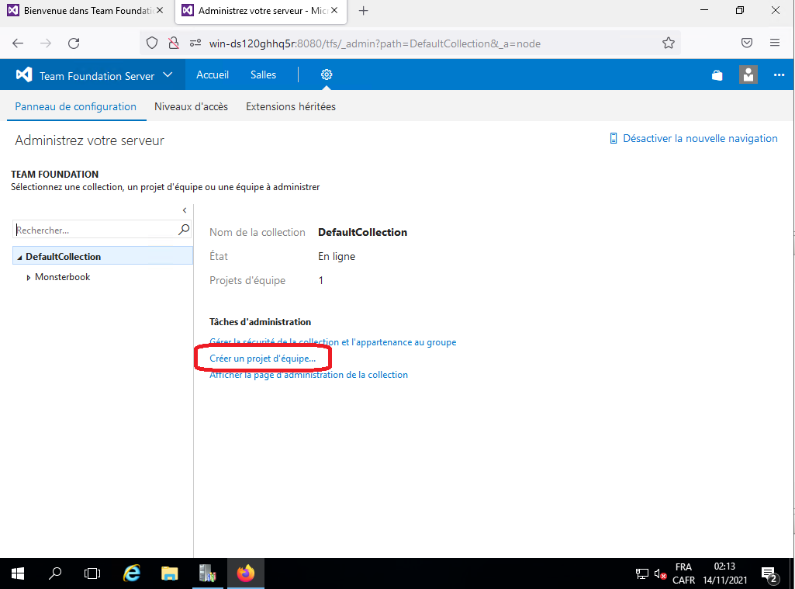Launch Internet Explorer from the taskbar
Viewport: 795px width, 589px height.
click(132, 573)
